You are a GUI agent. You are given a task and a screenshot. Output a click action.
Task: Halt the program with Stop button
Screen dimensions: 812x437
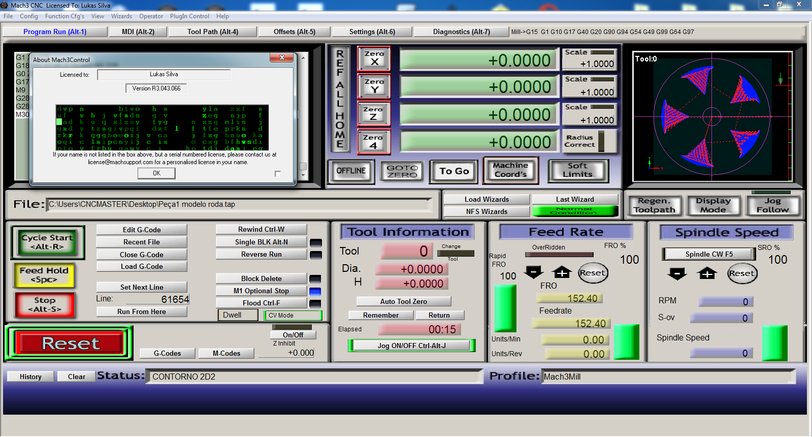(45, 305)
